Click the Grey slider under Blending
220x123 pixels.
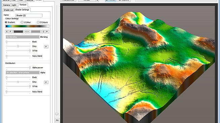[18, 46]
